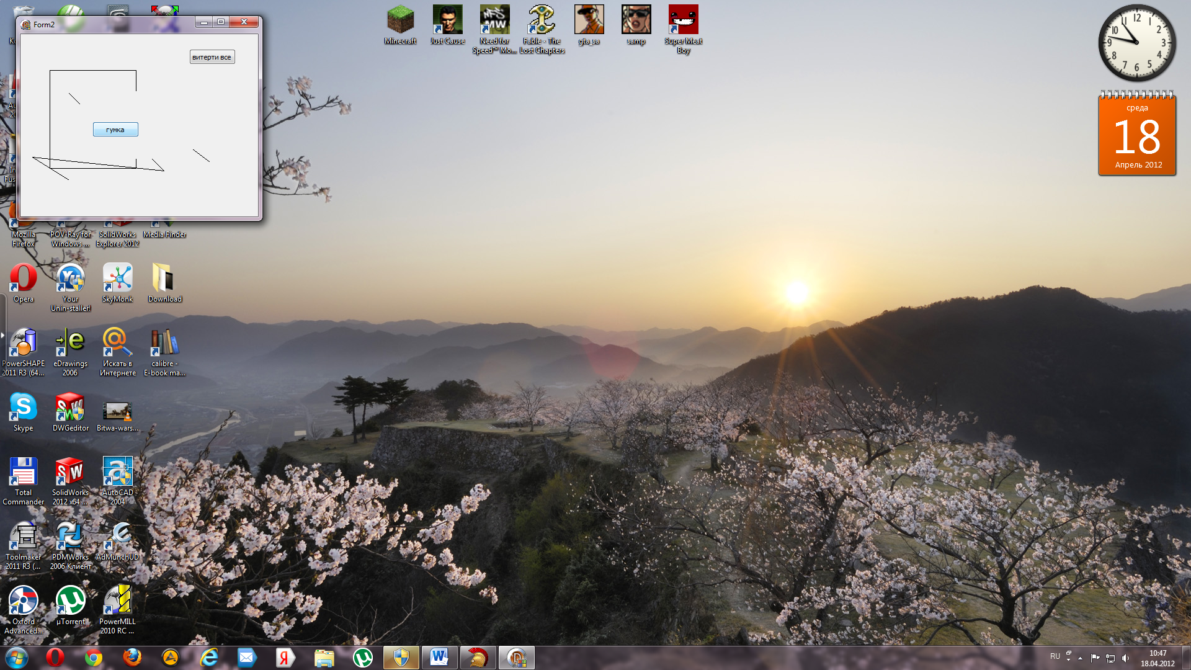Select the Super Meat Boy icon
This screenshot has height=670, width=1191.
point(683,30)
